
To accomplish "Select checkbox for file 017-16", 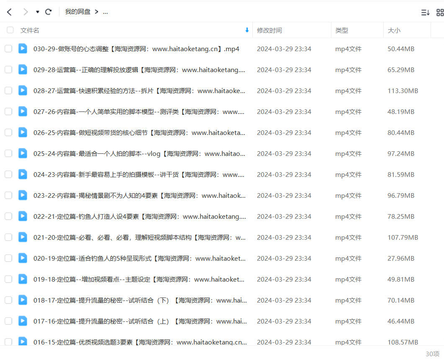I will pyautogui.click(x=8, y=321).
